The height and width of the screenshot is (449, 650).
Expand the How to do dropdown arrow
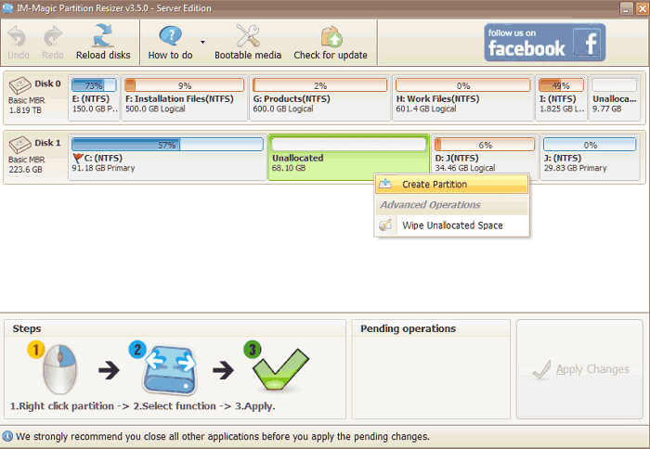pos(202,42)
